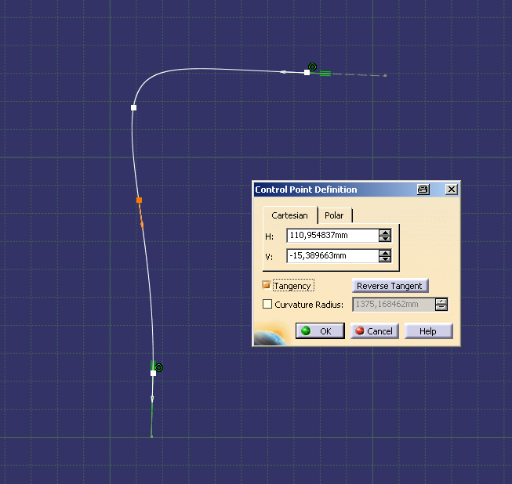Increase the H value with up arrow
512x484 pixels.
click(x=385, y=233)
